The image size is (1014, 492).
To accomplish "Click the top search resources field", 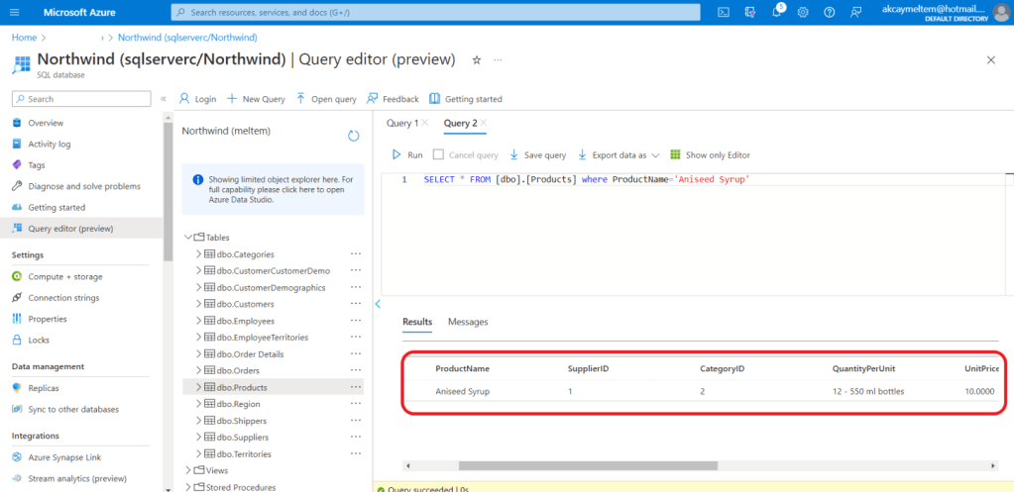I will point(436,12).
